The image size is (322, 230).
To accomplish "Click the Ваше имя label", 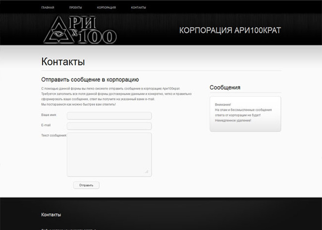I will (x=48, y=115).
